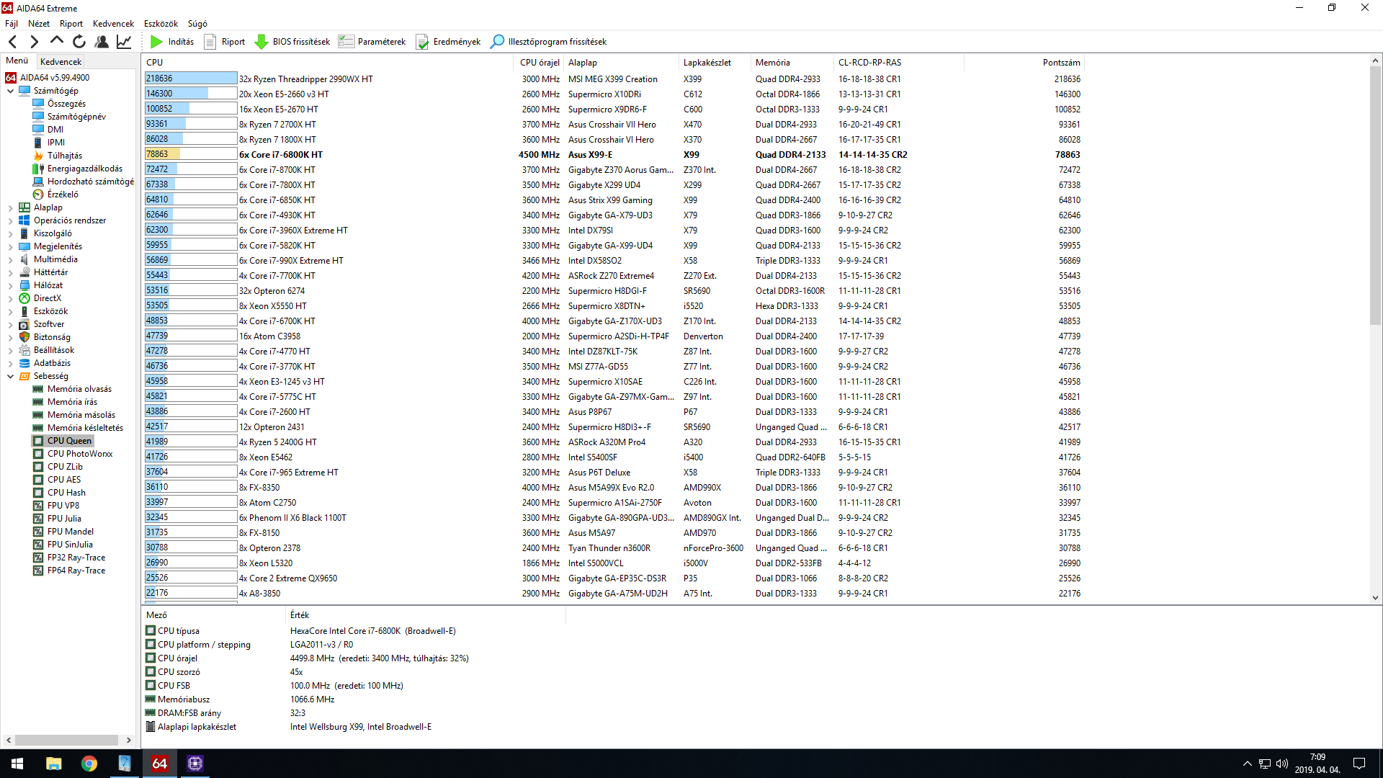Screen dimensions: 1383x778
Task: Click the refresh arrow toolbar icon
Action: tap(79, 42)
